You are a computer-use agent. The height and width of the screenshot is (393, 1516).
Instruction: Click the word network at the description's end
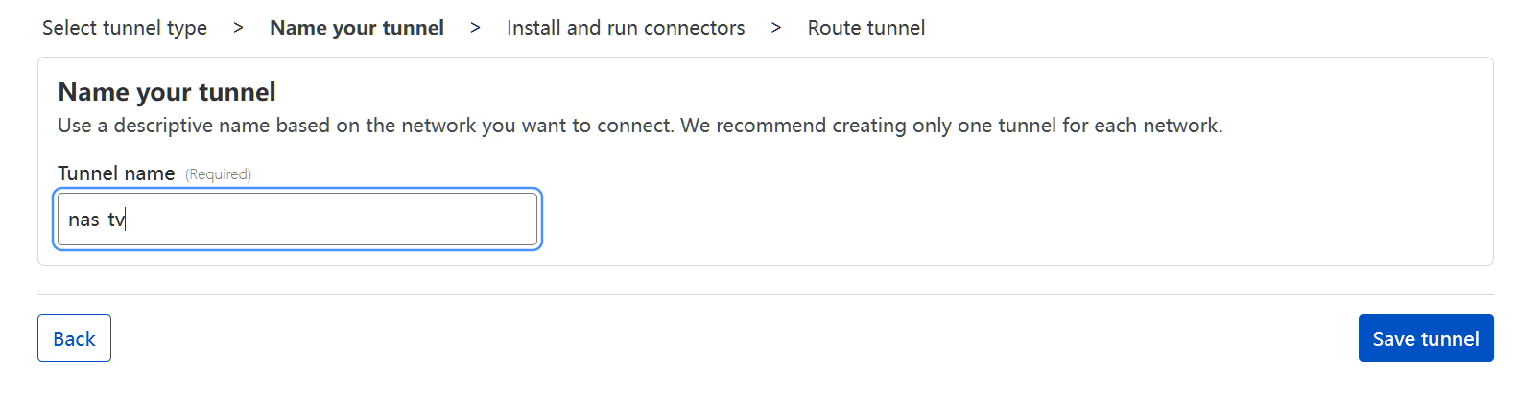pyautogui.click(x=1185, y=126)
